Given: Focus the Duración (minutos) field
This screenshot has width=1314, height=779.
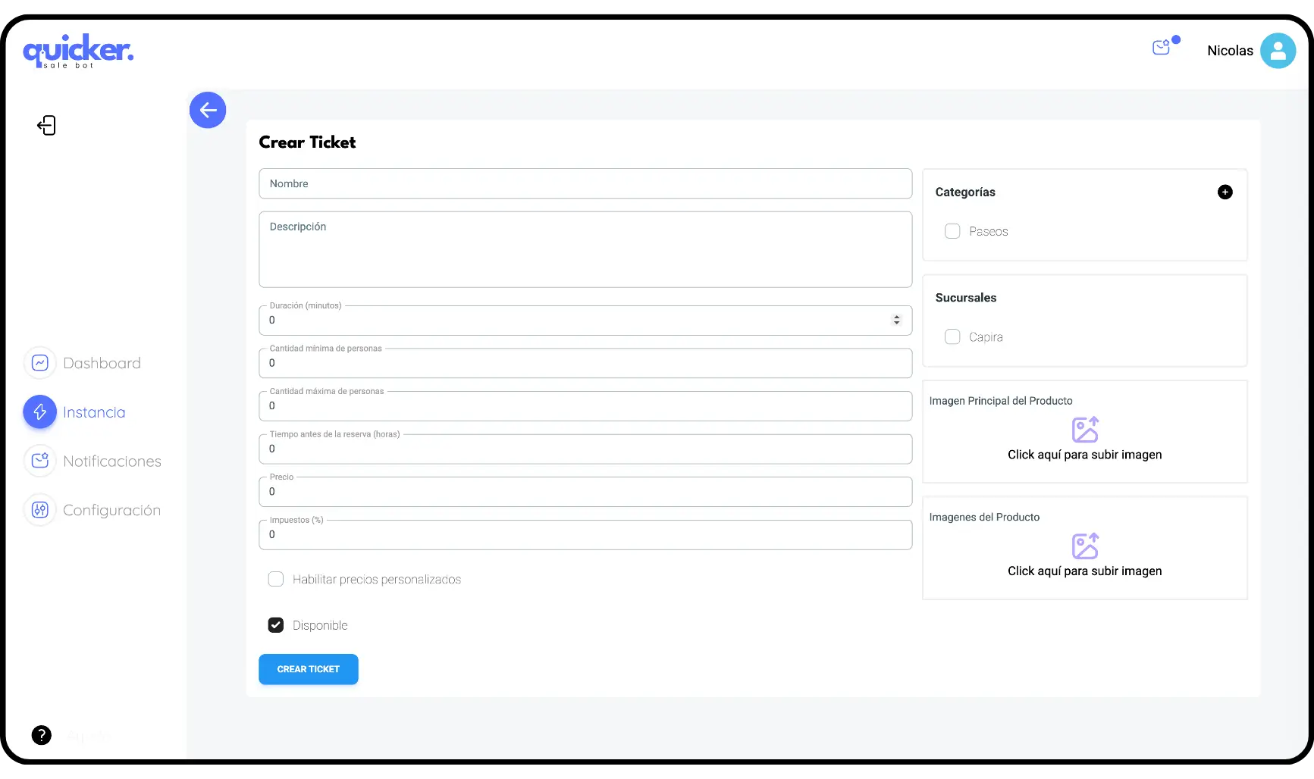Looking at the screenshot, I should [585, 321].
